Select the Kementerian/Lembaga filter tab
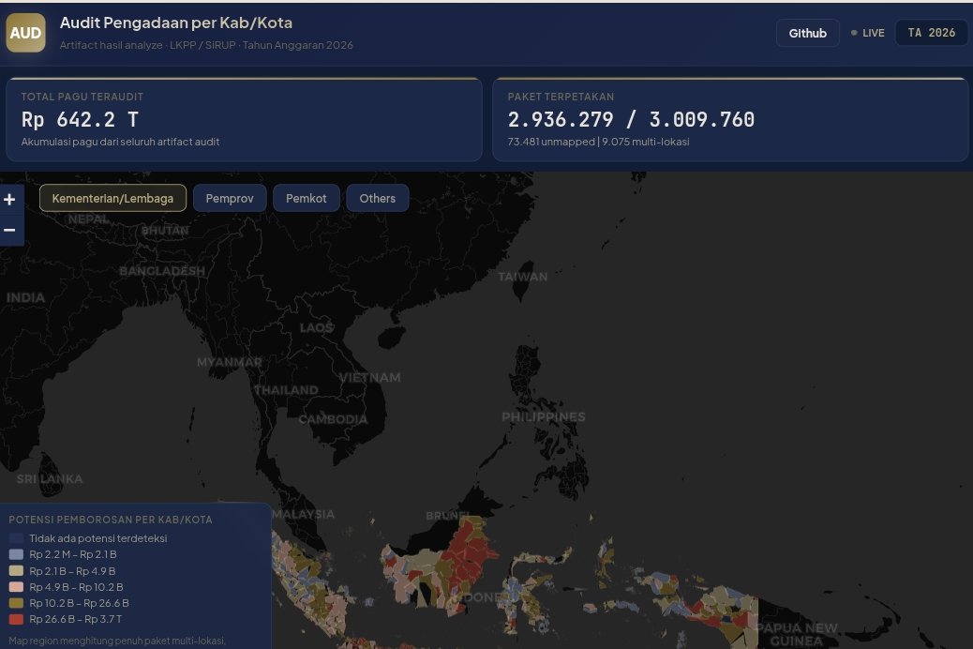This screenshot has width=973, height=649. click(112, 198)
